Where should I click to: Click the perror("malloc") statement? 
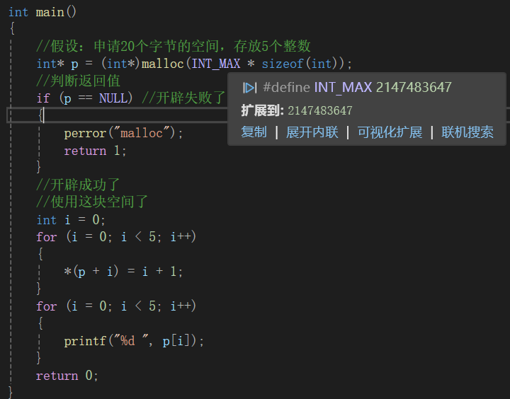(x=123, y=133)
